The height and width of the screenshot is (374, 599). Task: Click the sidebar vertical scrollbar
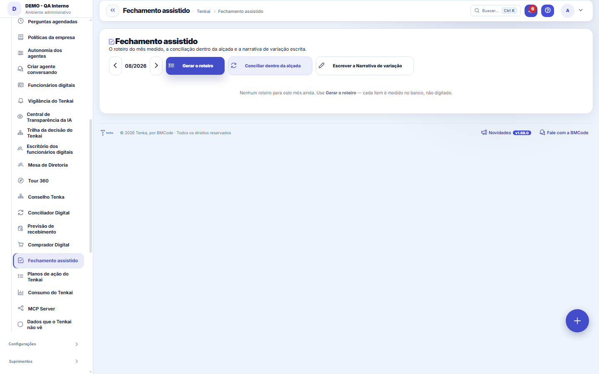pos(91,186)
